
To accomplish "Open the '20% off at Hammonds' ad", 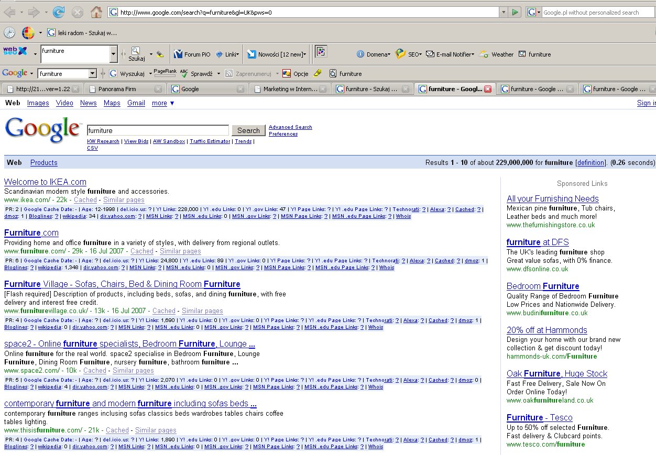I will [x=547, y=330].
